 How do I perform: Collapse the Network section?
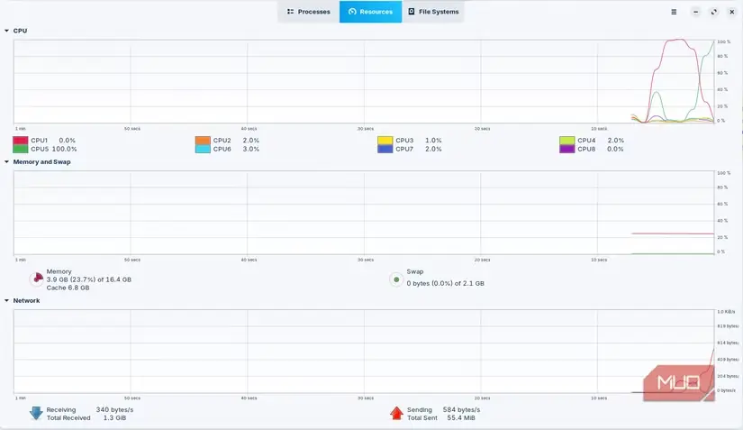click(x=6, y=300)
